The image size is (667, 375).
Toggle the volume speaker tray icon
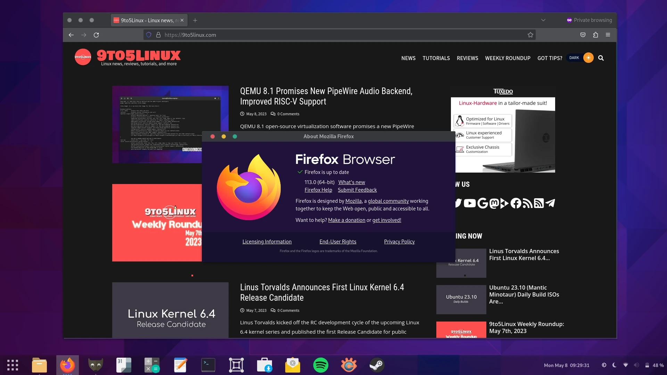coord(636,365)
